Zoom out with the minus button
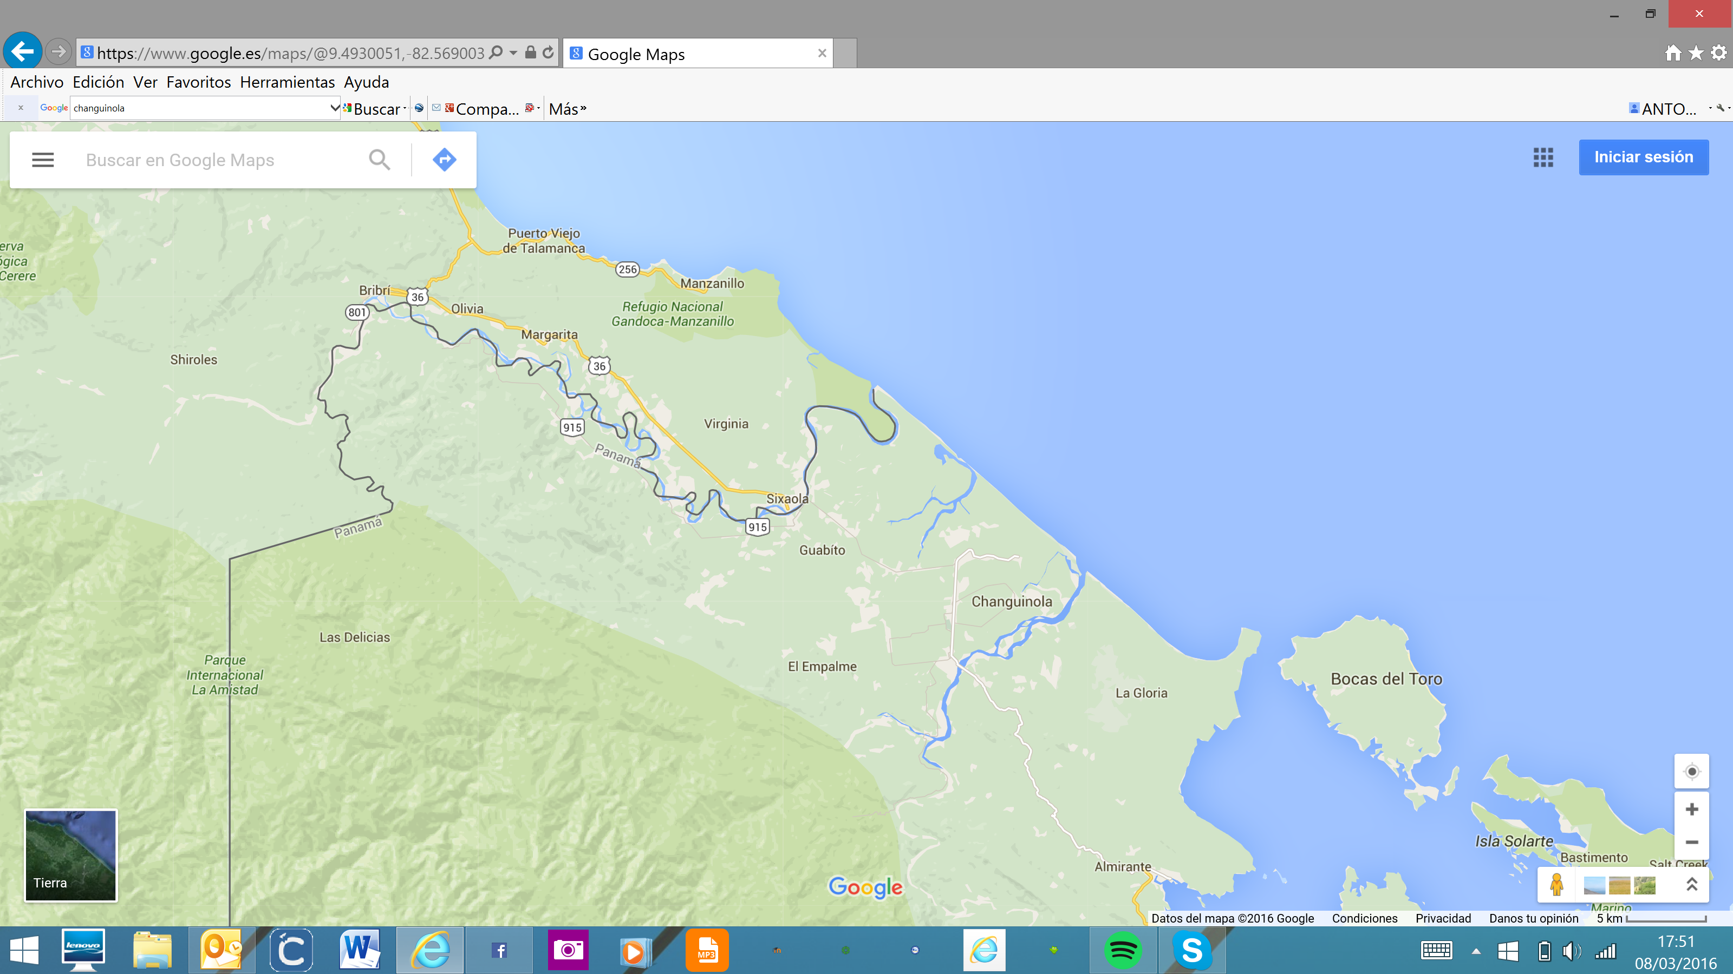Screen dimensions: 1733x974 (1692, 843)
